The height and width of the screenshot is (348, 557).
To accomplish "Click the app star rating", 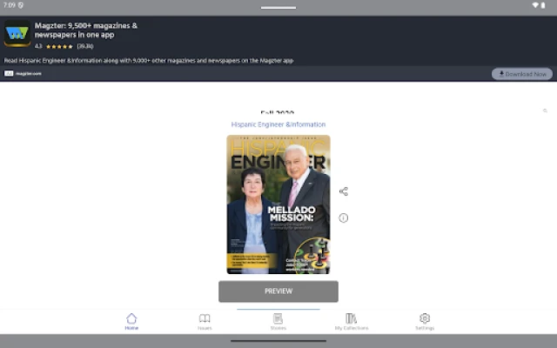I will pyautogui.click(x=59, y=45).
